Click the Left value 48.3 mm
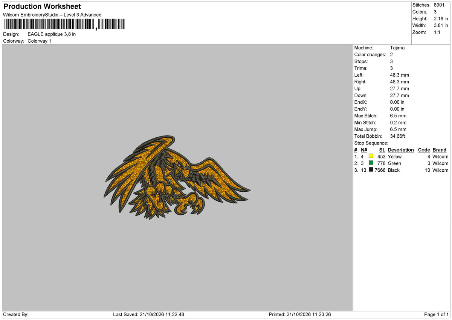This screenshot has width=452, height=320. tap(400, 75)
